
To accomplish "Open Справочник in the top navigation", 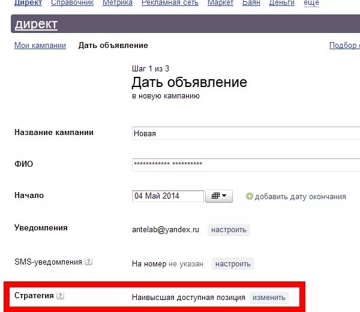I will [73, 3].
